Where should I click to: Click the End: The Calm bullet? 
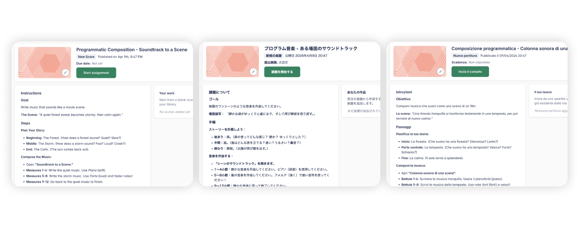tap(58, 149)
